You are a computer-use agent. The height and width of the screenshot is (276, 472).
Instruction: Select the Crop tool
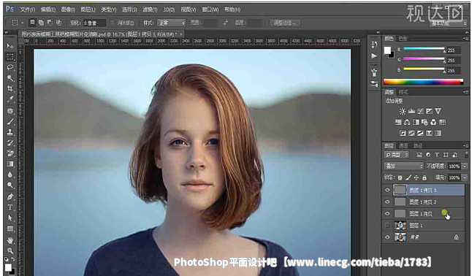pyautogui.click(x=10, y=88)
